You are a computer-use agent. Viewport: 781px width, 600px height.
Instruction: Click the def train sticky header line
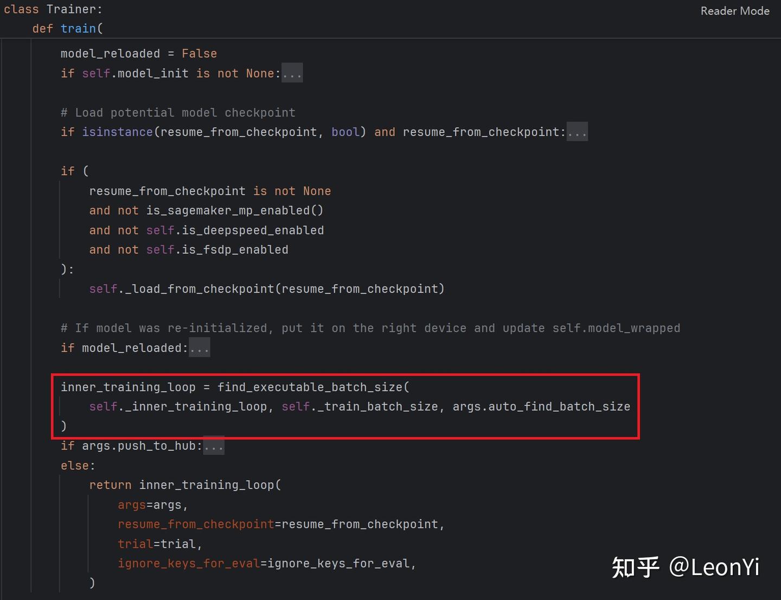pos(68,28)
